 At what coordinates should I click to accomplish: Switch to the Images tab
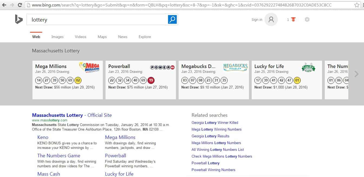click(x=57, y=37)
